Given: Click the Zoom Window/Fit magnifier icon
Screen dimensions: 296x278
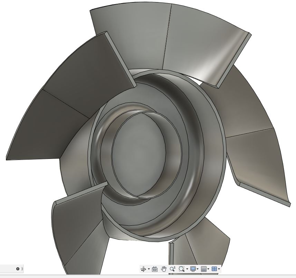Looking at the screenshot, I should click(x=182, y=269).
